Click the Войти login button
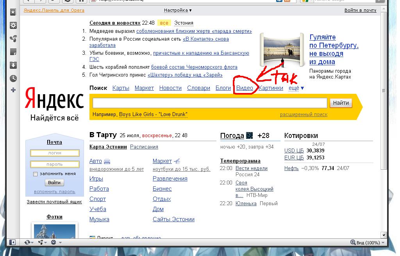This screenshot has height=256, width=400. click(54, 183)
